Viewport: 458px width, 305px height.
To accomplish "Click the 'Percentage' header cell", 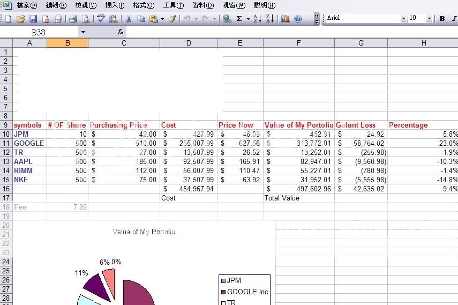I will pos(423,125).
